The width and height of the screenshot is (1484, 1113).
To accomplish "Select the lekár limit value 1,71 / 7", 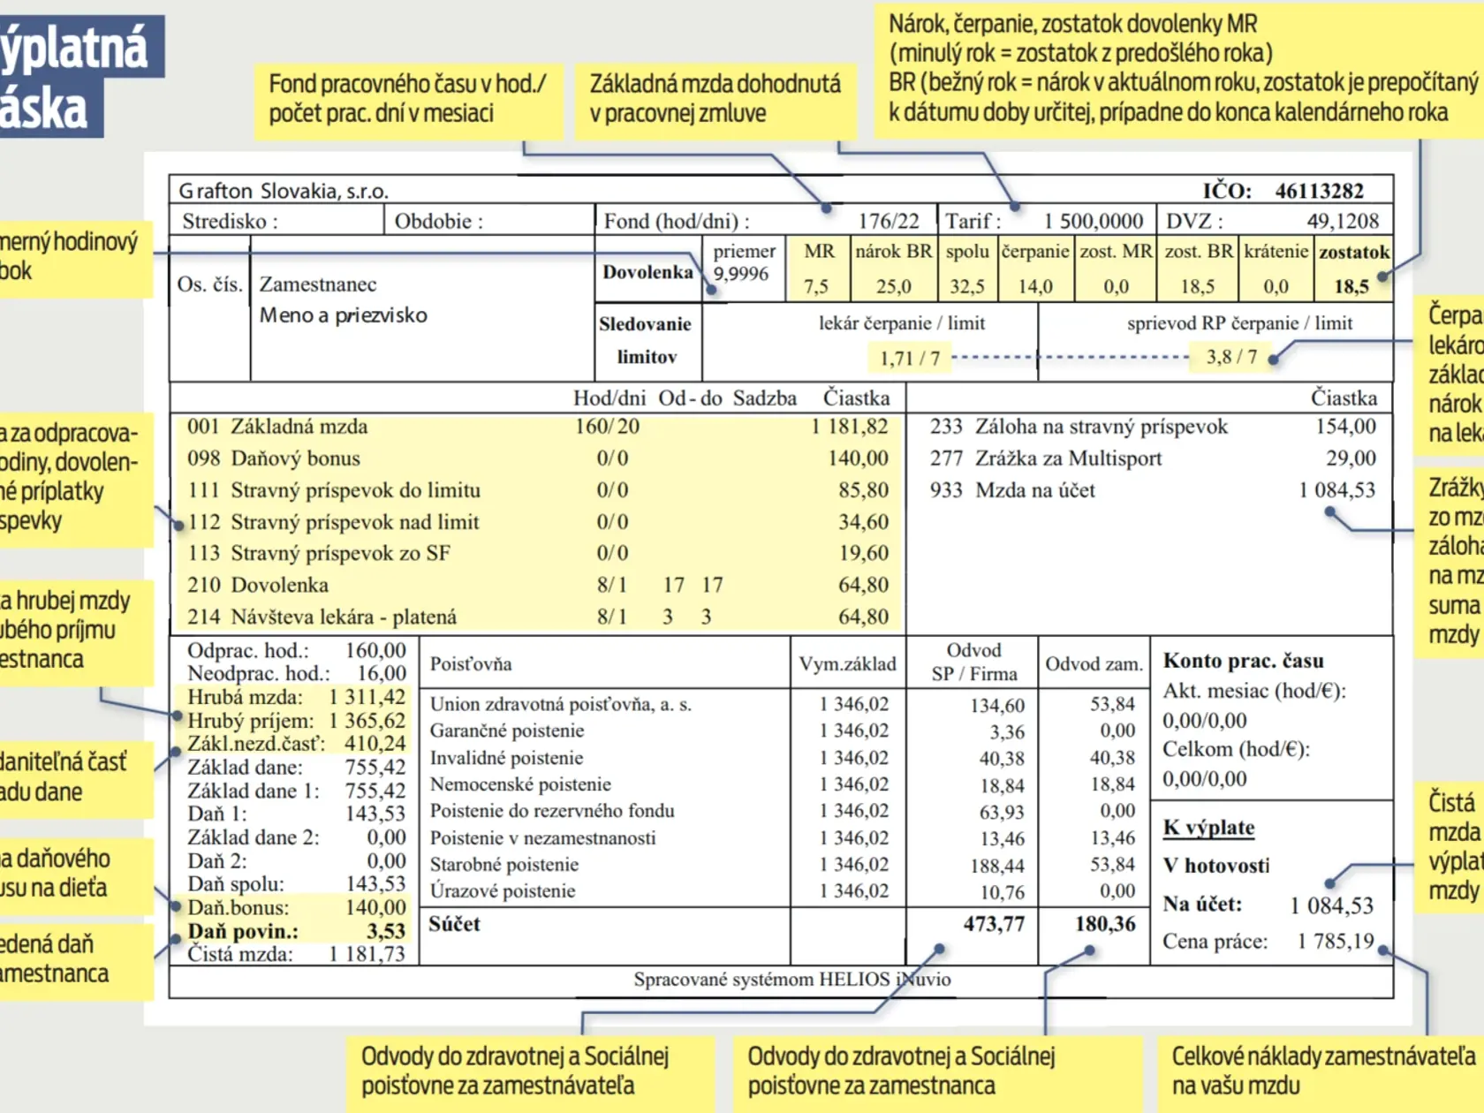I will (910, 358).
